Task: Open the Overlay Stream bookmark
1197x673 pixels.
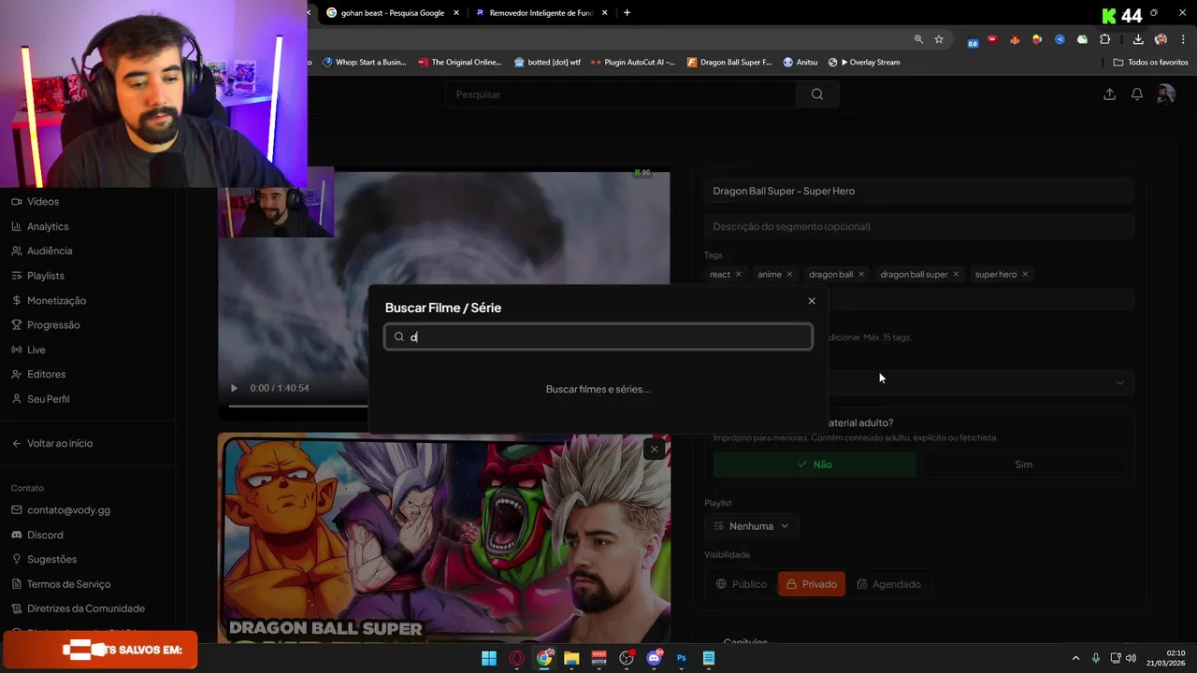Action: click(x=864, y=63)
